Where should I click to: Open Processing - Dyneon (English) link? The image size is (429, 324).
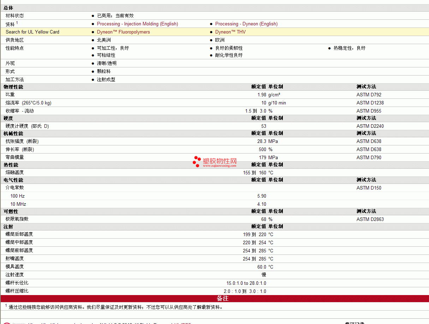(246, 24)
